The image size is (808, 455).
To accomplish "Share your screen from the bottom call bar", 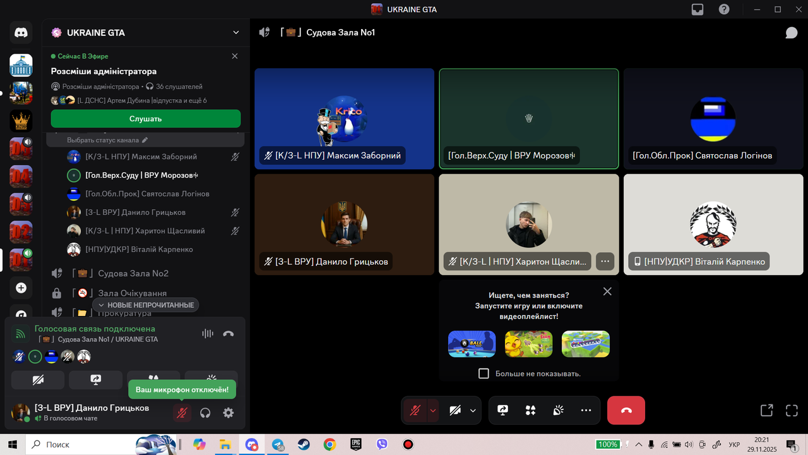I will 503,410.
